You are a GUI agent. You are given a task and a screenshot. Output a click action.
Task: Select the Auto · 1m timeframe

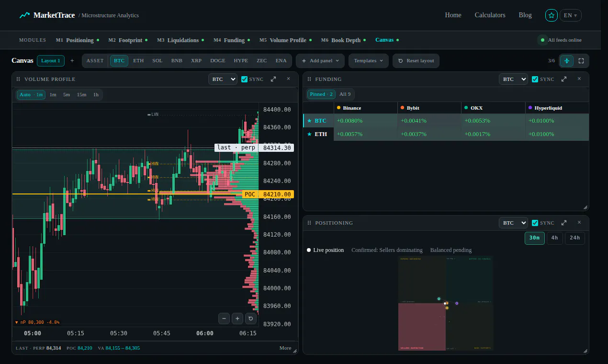point(31,95)
